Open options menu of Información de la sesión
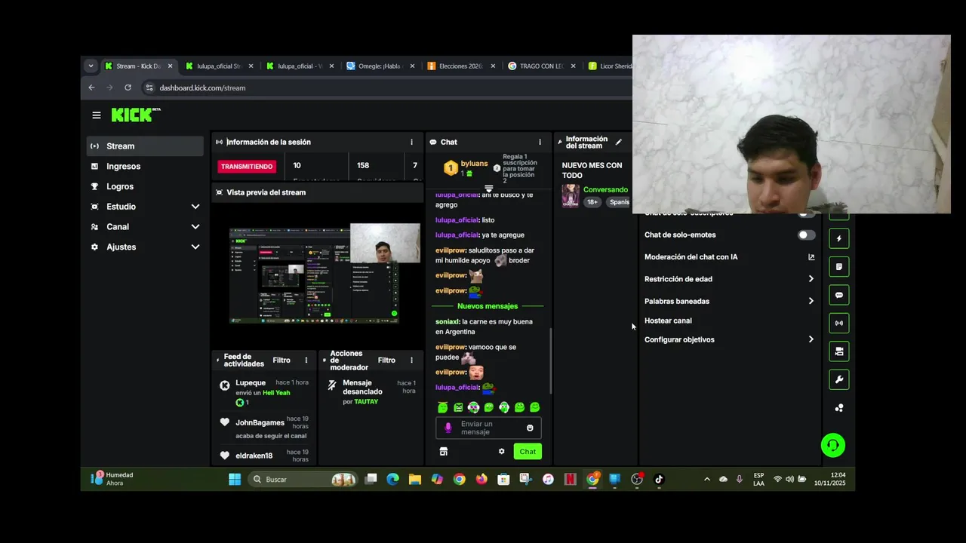The width and height of the screenshot is (966, 543). pos(411,142)
